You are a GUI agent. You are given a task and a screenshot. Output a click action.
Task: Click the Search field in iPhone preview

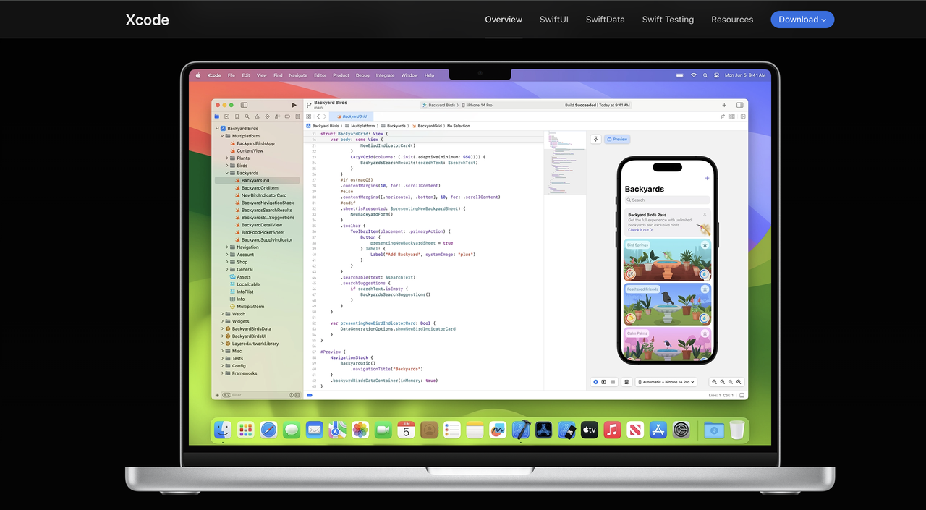pos(667,200)
